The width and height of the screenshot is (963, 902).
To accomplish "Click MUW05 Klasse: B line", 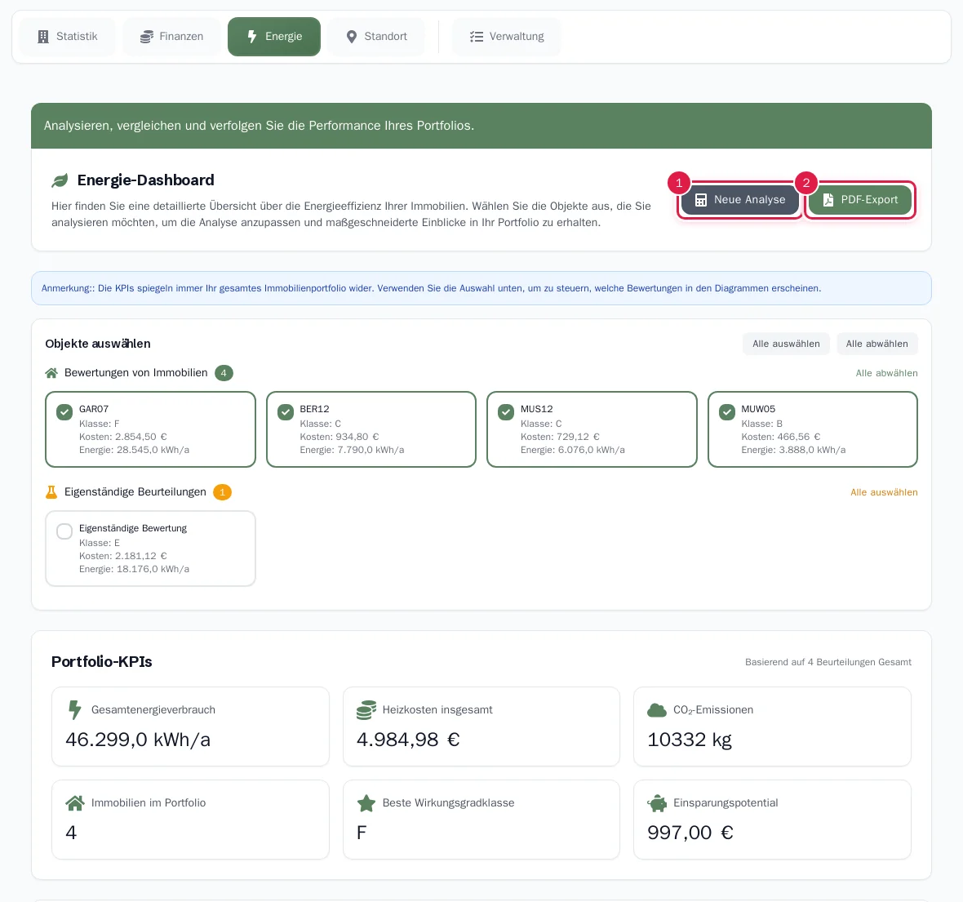I will click(x=761, y=424).
